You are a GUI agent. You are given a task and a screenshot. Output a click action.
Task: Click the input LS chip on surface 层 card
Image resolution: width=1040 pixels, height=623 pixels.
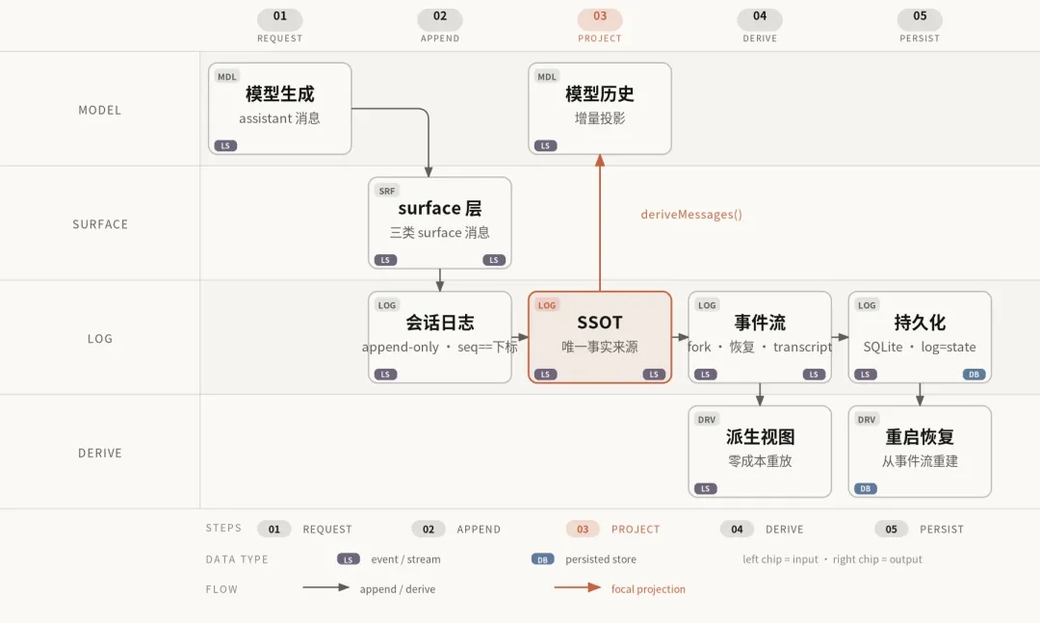385,260
